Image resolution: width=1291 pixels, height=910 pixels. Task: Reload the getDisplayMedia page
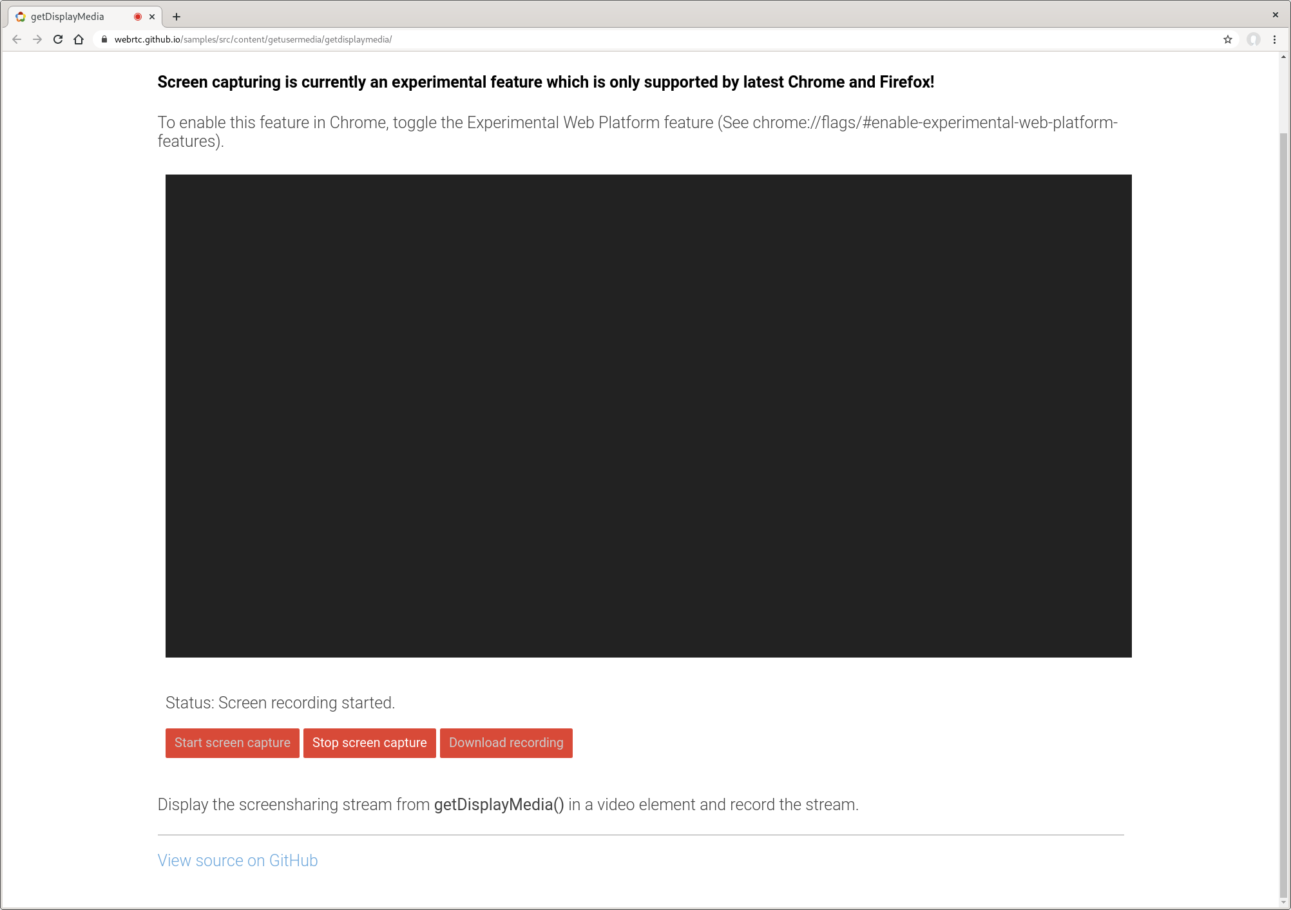tap(58, 39)
